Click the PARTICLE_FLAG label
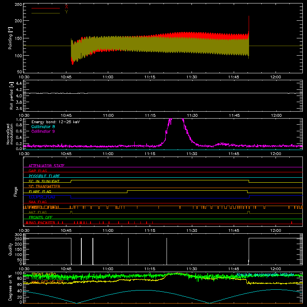This screenshot has height=307, width=307. click(x=43, y=207)
